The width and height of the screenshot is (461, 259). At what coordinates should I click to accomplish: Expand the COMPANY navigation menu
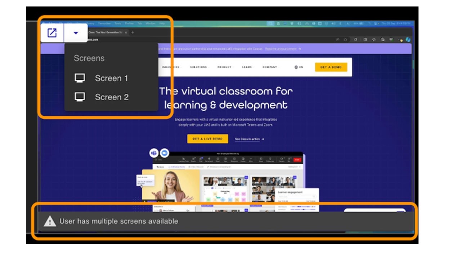270,67
